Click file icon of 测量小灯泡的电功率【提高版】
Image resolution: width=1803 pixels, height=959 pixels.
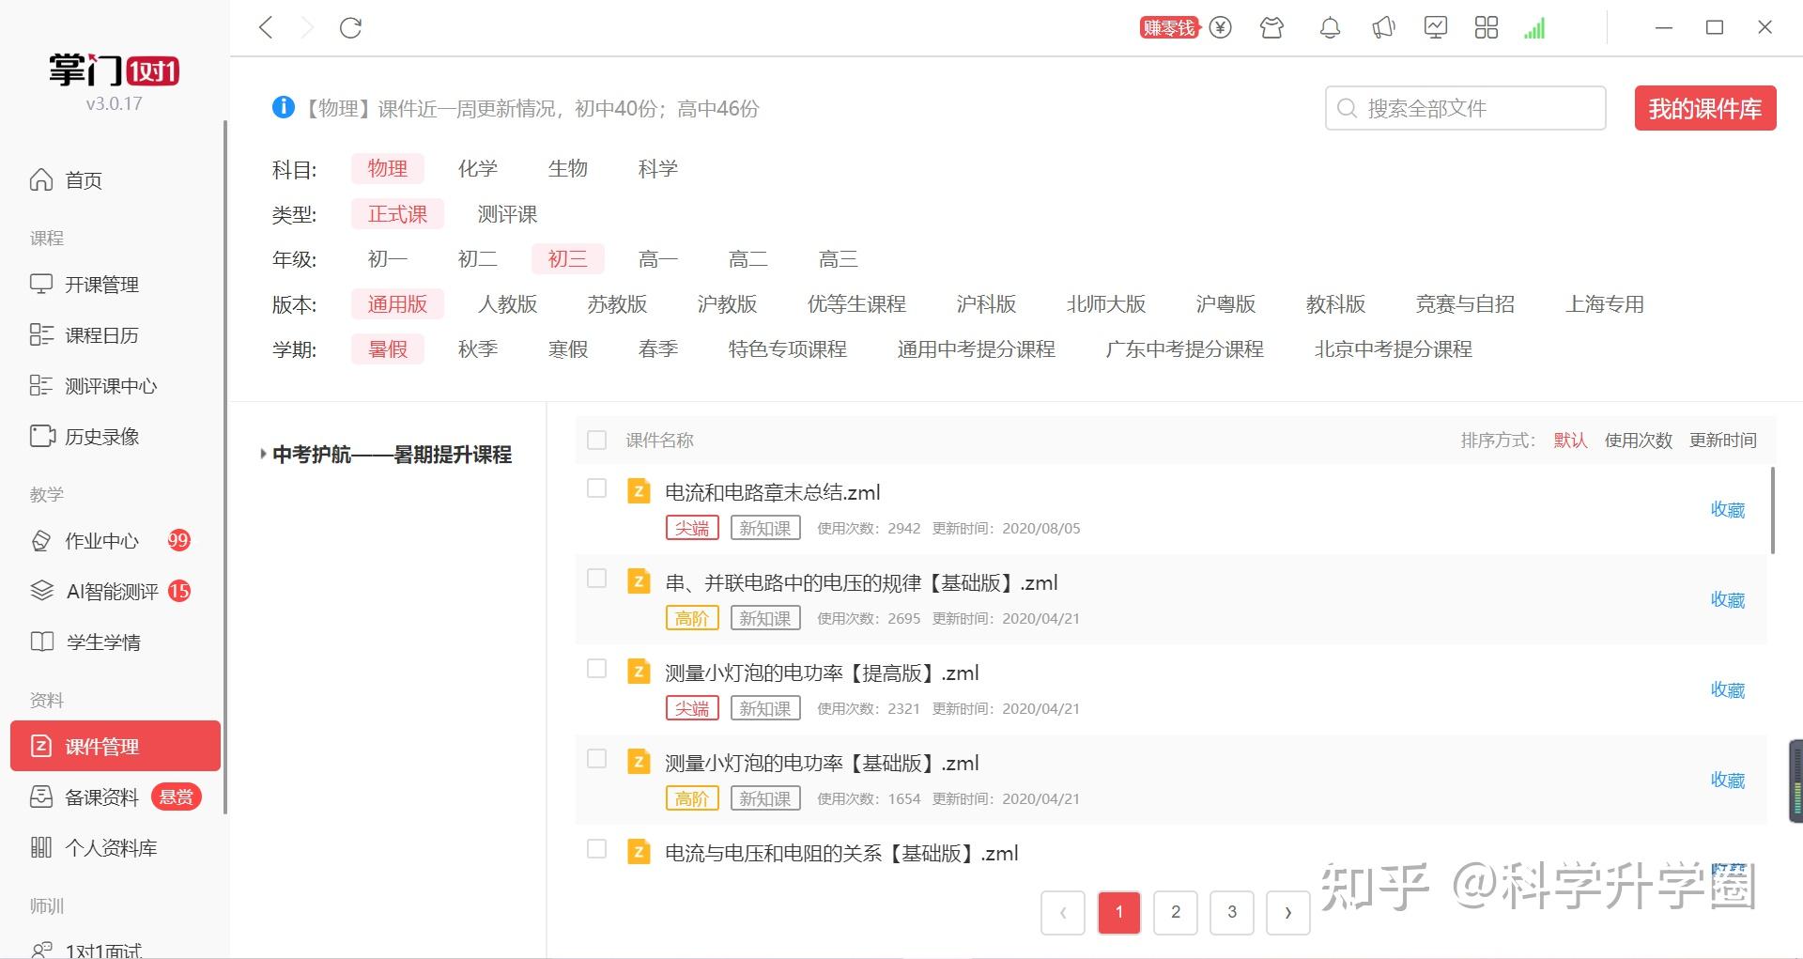pos(639,672)
